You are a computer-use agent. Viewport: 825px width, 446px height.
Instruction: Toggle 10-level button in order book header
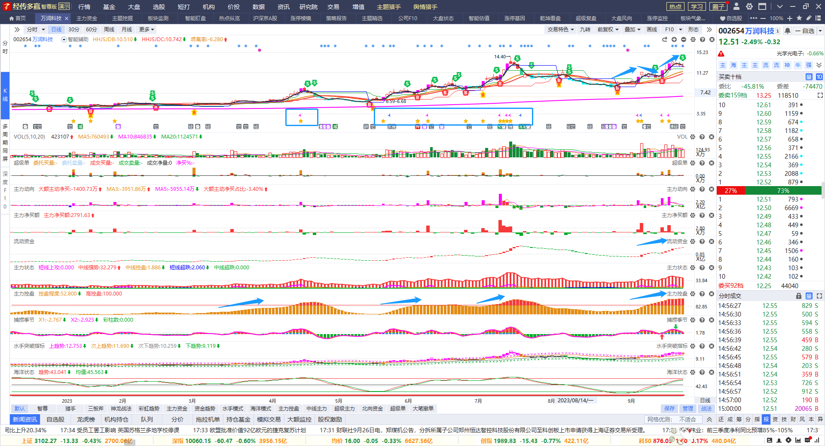point(819,77)
